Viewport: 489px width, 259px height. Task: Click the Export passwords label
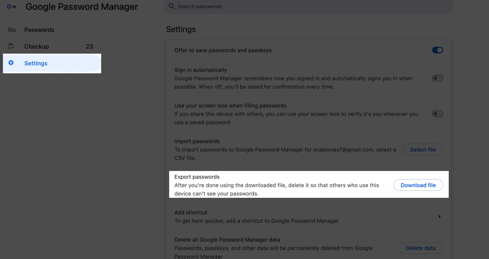[197, 177]
